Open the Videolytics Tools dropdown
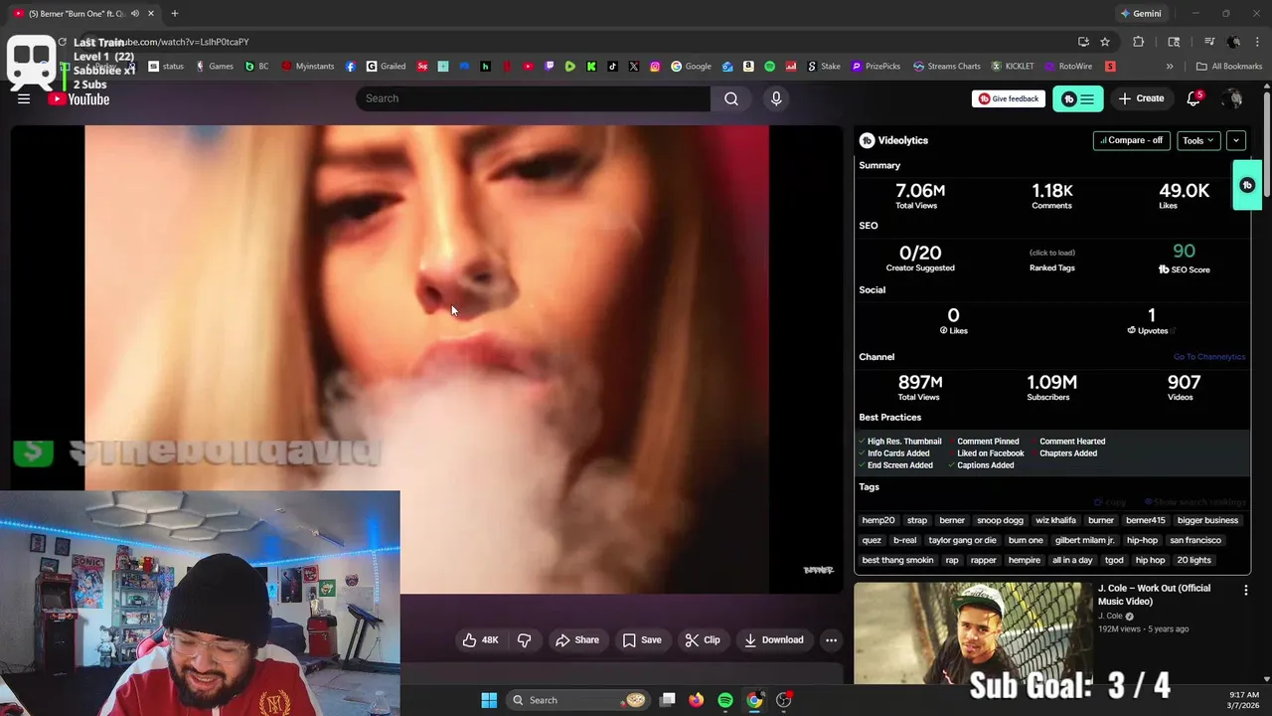The width and height of the screenshot is (1272, 716). pos(1198,140)
